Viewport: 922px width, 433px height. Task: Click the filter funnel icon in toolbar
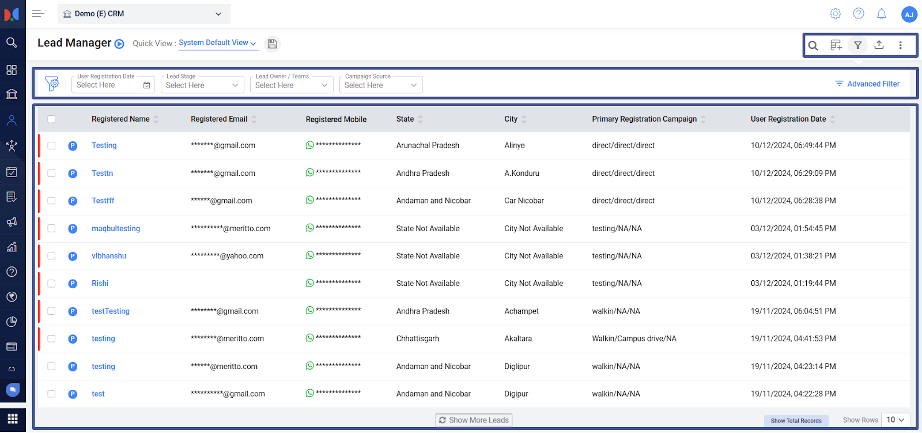[857, 45]
